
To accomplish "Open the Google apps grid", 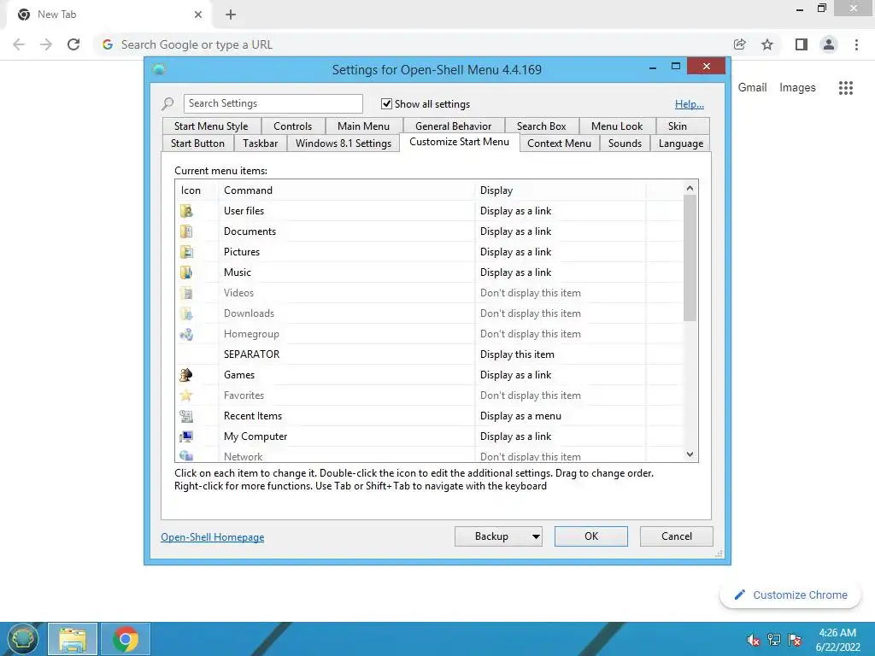I will (845, 88).
